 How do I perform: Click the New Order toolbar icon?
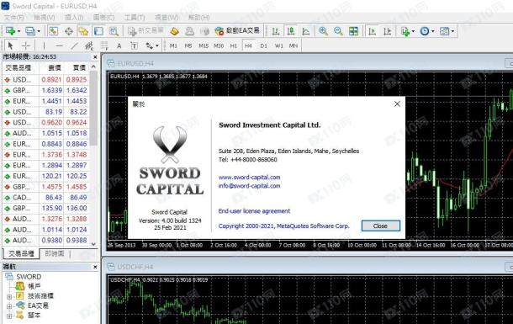[145, 31]
